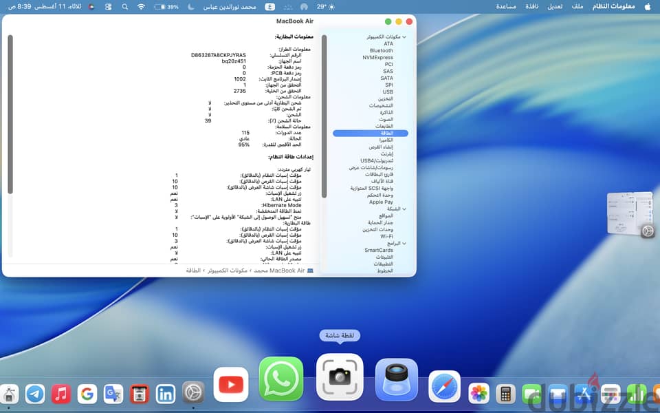Select الطابعات (Printers) in sidebar
The width and height of the screenshot is (660, 413).
coord(384,126)
